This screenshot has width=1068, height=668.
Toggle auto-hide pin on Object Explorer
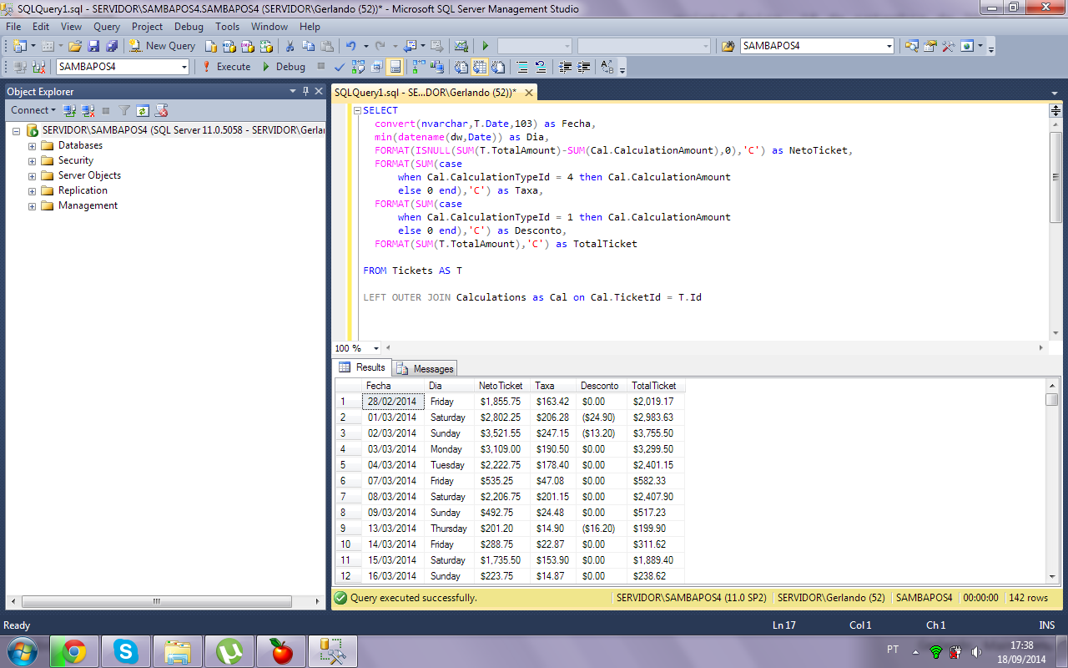tap(305, 91)
